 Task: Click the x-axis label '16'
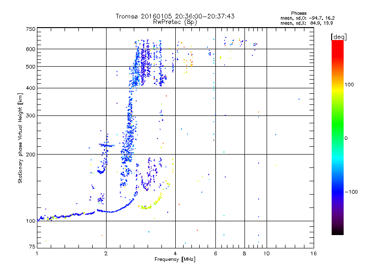314,253
